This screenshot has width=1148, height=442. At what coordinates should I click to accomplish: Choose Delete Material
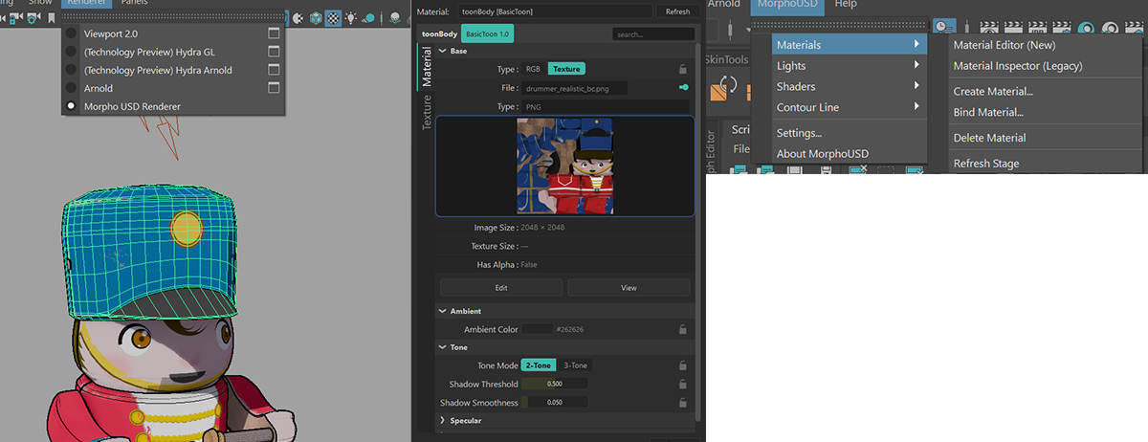tap(989, 138)
